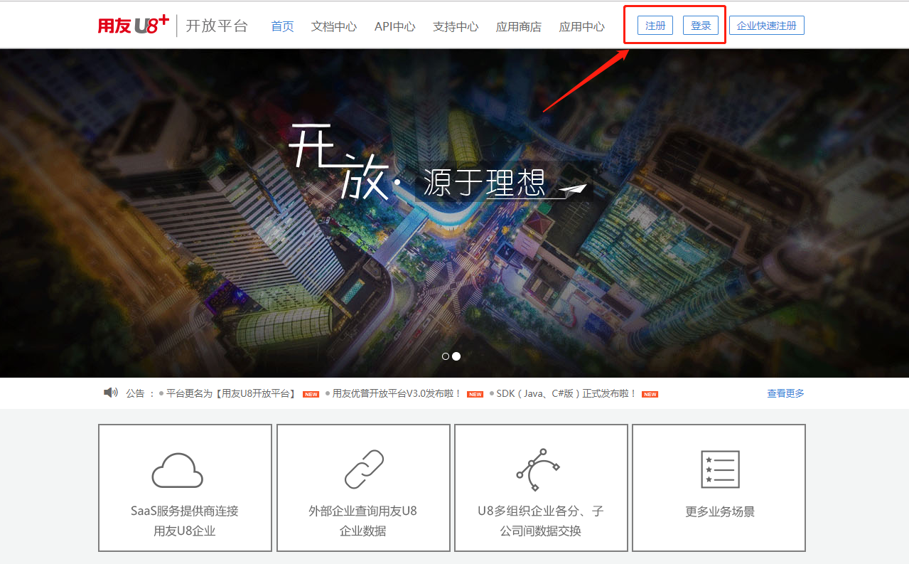Follow the 查看更多 link
This screenshot has width=909, height=564.
point(785,393)
